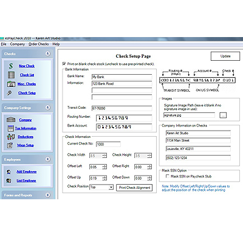Adjust the Offset Up spinner arrows

(x=104, y=178)
